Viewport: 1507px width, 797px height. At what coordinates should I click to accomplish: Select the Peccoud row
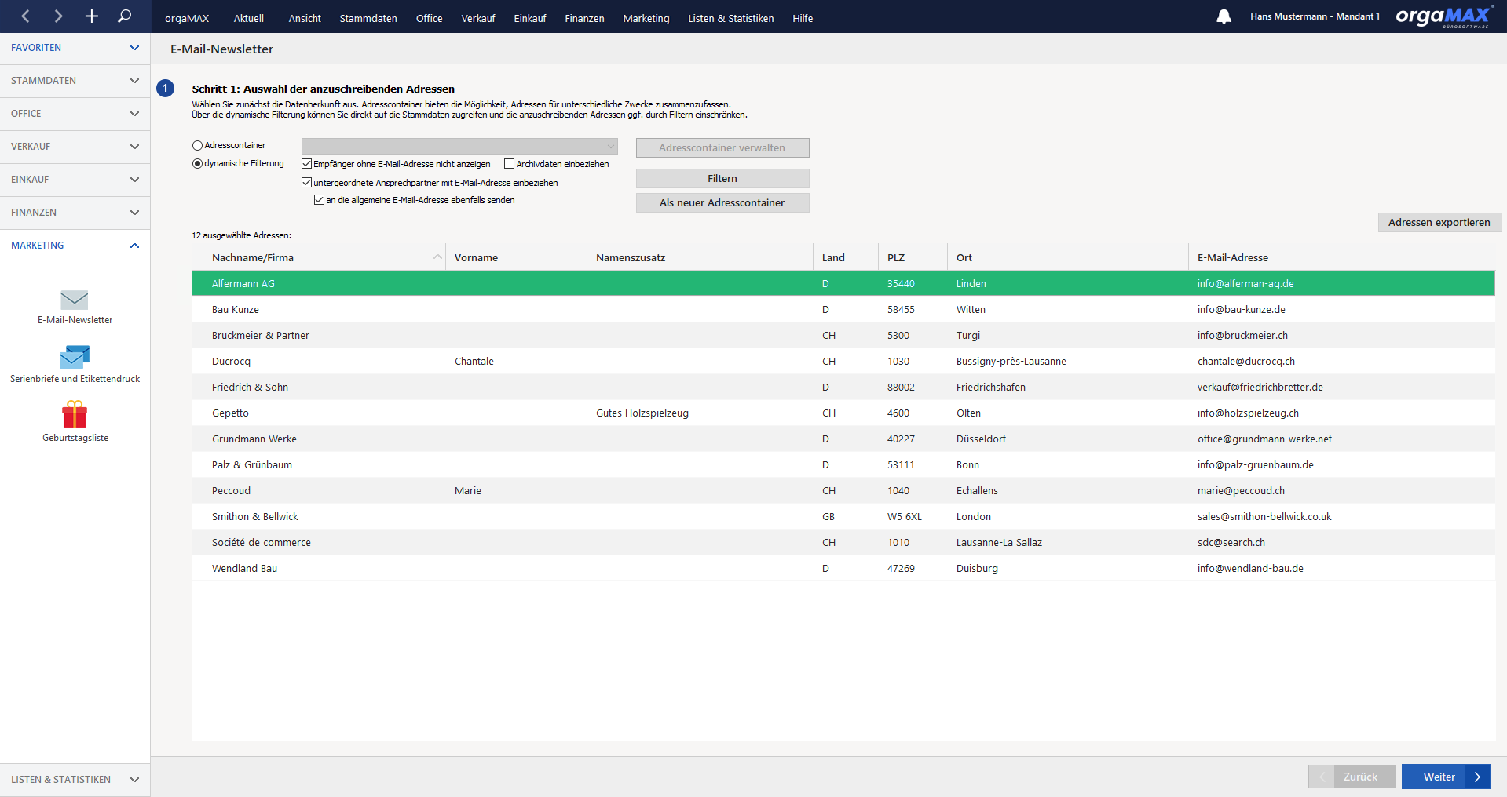tap(843, 490)
